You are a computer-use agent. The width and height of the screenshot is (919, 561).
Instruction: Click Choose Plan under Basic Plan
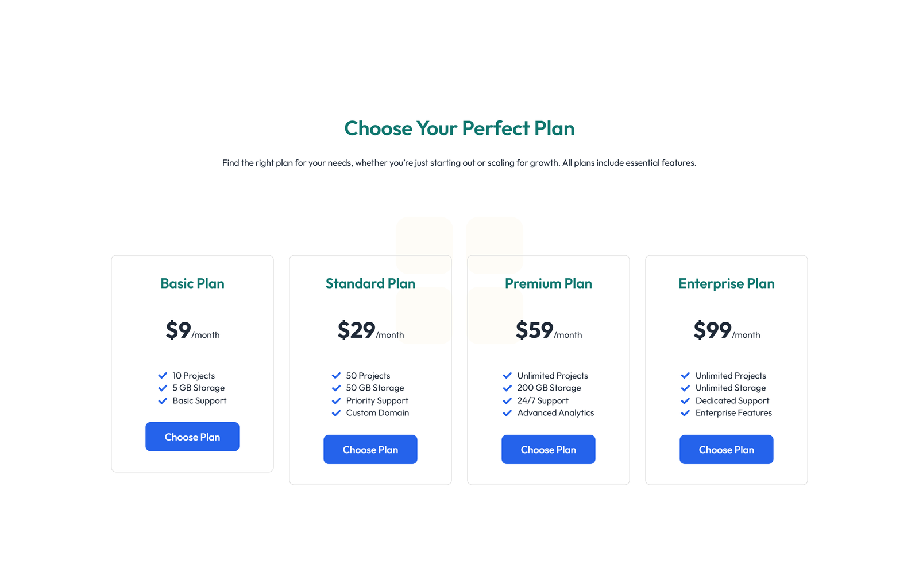[192, 437]
